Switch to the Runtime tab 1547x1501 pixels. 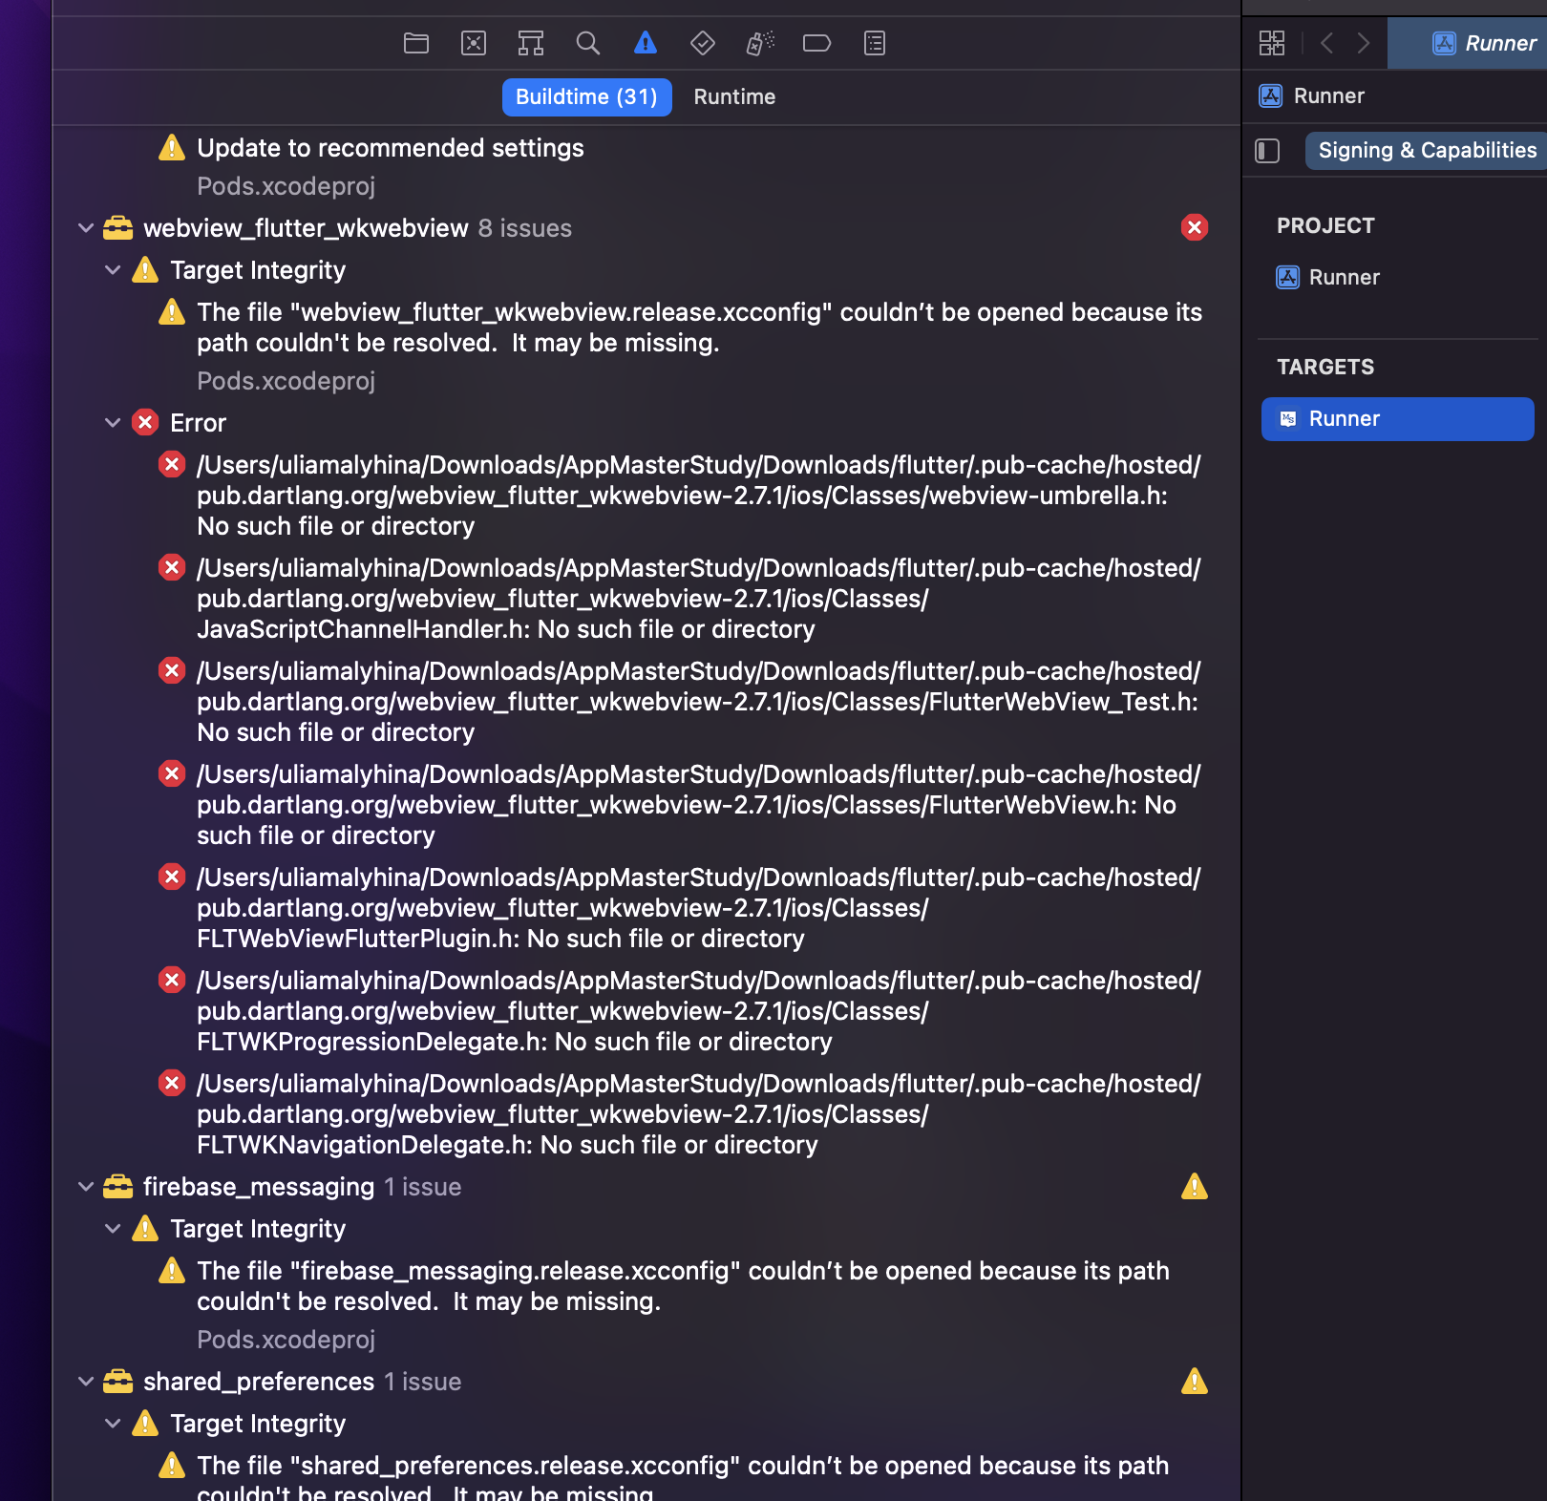click(734, 97)
